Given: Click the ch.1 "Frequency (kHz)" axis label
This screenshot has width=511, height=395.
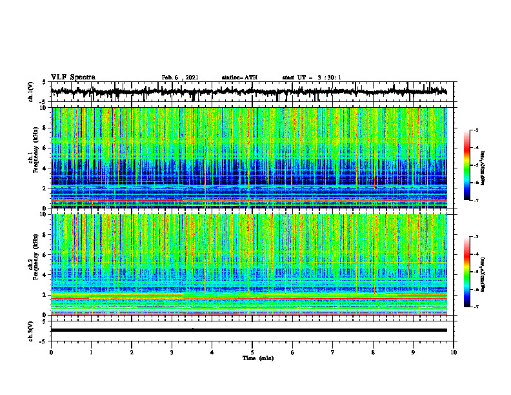Looking at the screenshot, I should (35, 150).
